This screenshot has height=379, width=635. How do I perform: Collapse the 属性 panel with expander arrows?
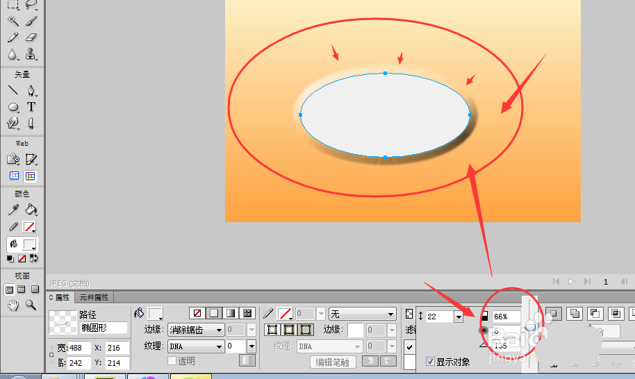click(x=51, y=297)
